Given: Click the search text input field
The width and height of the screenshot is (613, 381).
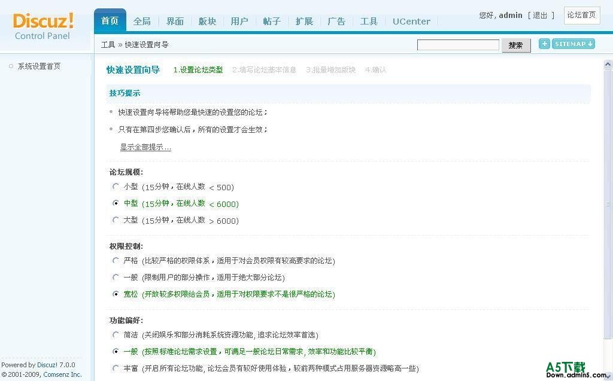Looking at the screenshot, I should pos(458,45).
